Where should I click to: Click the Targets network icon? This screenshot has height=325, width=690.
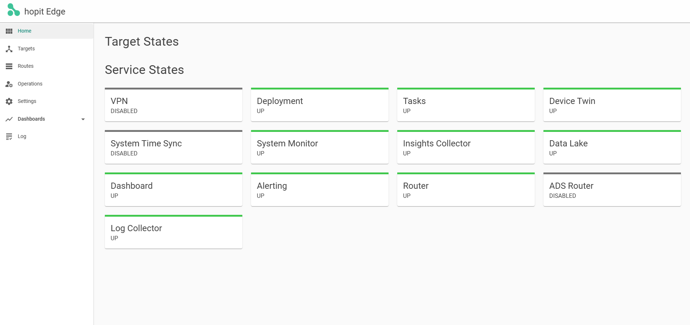pos(9,49)
